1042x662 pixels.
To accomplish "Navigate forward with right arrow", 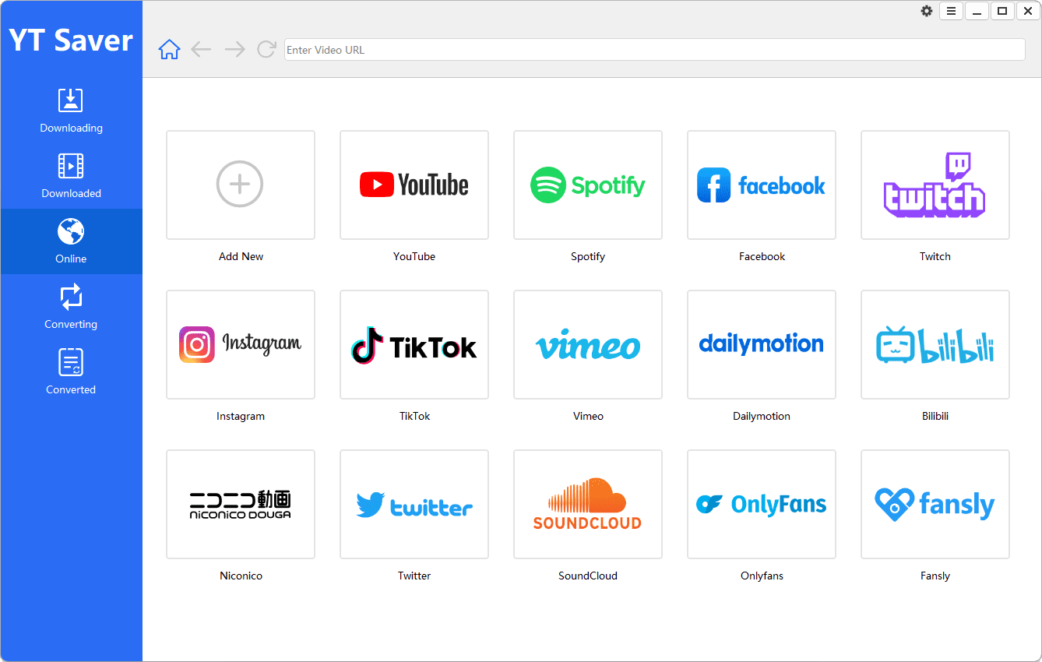I will (234, 50).
